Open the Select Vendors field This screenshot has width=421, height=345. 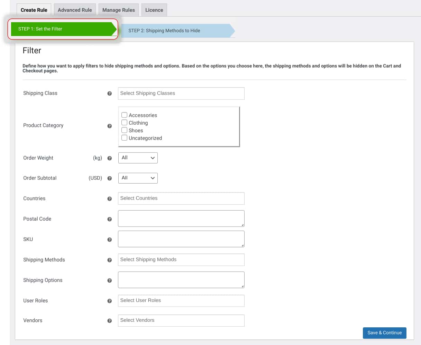pyautogui.click(x=181, y=320)
